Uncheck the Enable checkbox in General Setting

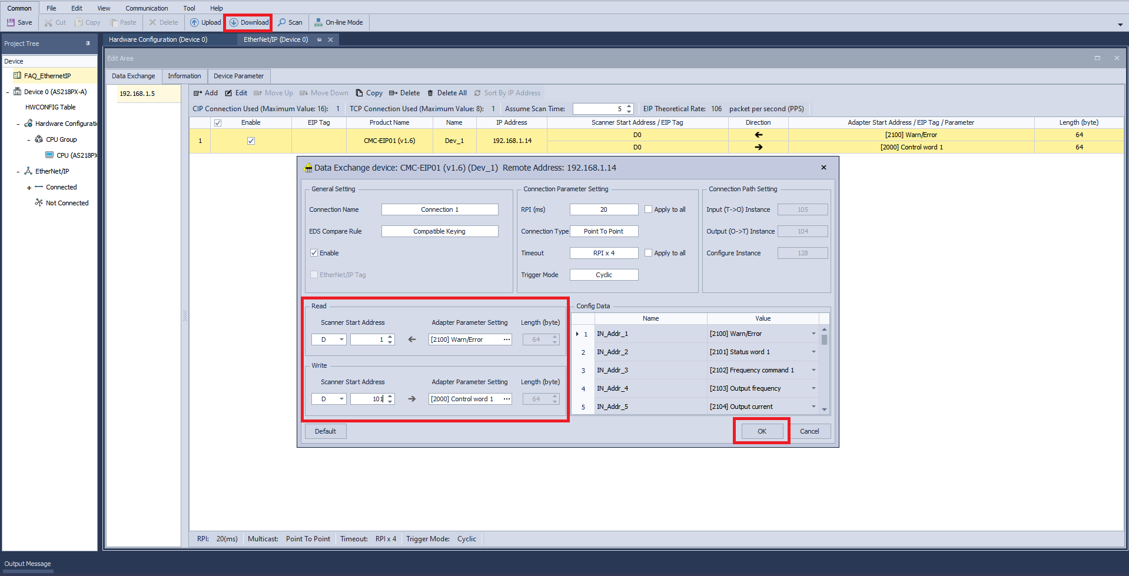pyautogui.click(x=314, y=253)
